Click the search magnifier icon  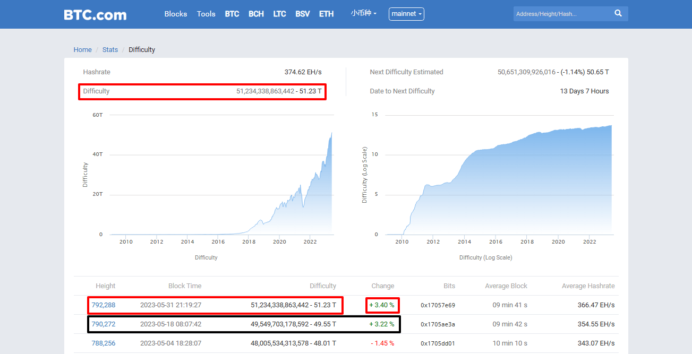point(618,14)
